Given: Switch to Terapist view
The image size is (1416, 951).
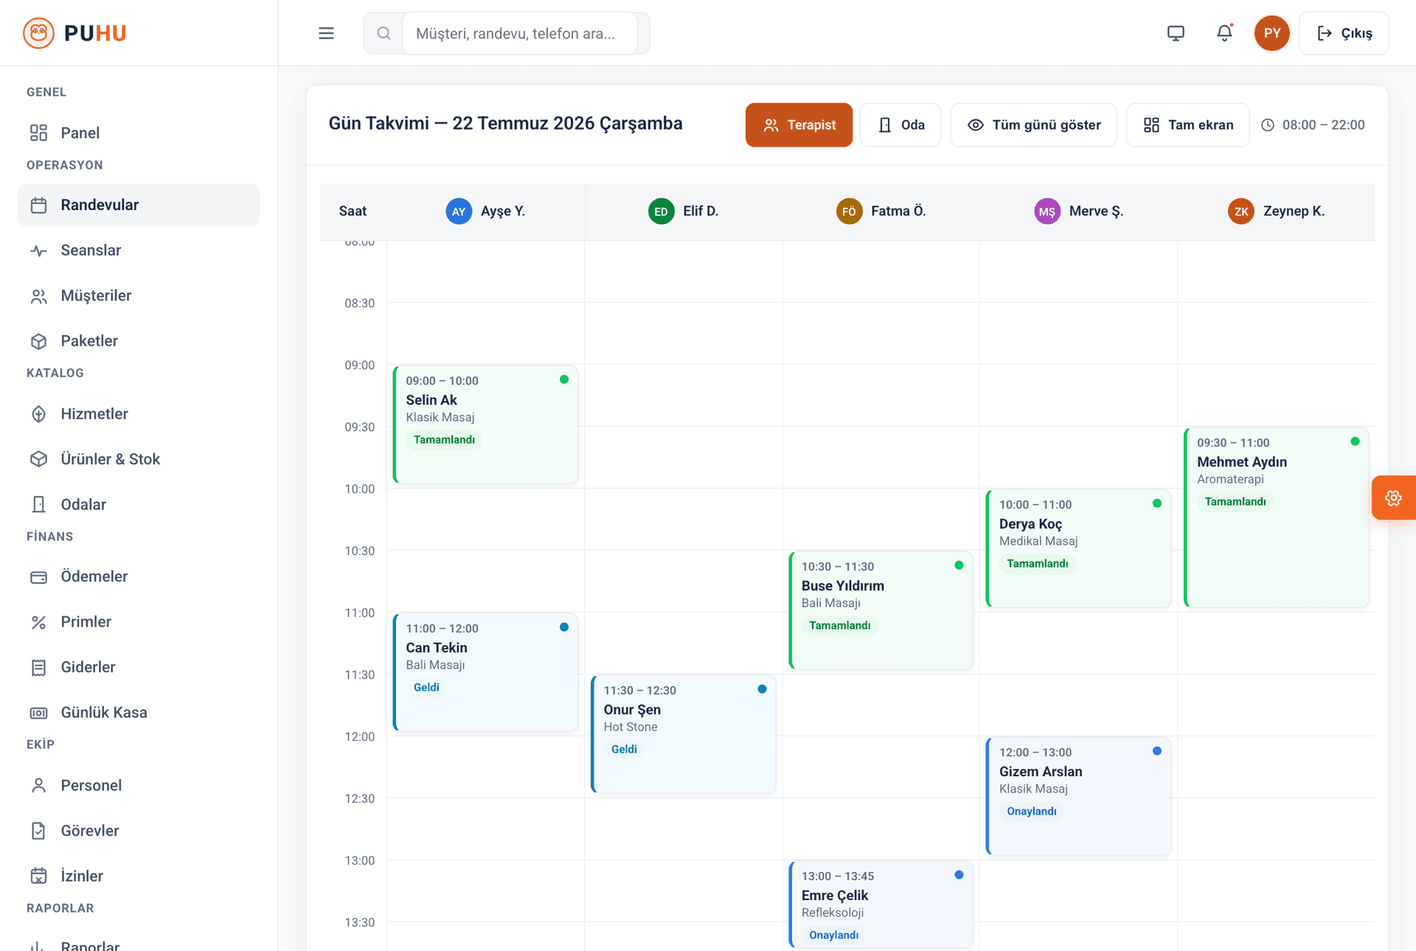Looking at the screenshot, I should pyautogui.click(x=799, y=125).
